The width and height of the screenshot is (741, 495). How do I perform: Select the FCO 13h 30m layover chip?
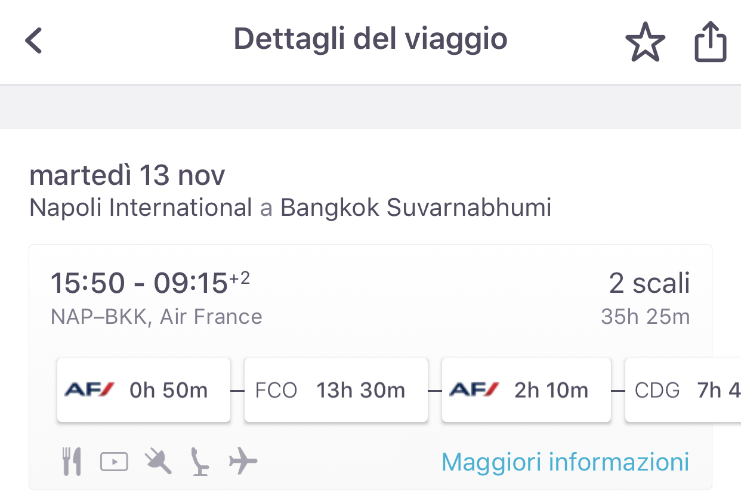pos(336,390)
